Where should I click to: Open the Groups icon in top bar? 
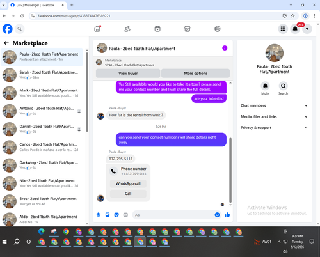[218, 29]
